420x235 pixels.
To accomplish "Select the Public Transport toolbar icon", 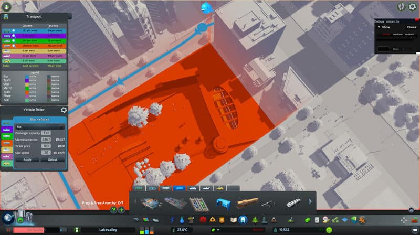I will point(242,219).
